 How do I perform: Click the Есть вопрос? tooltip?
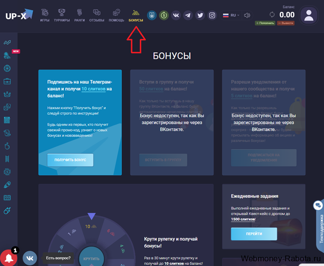[x=58, y=258]
